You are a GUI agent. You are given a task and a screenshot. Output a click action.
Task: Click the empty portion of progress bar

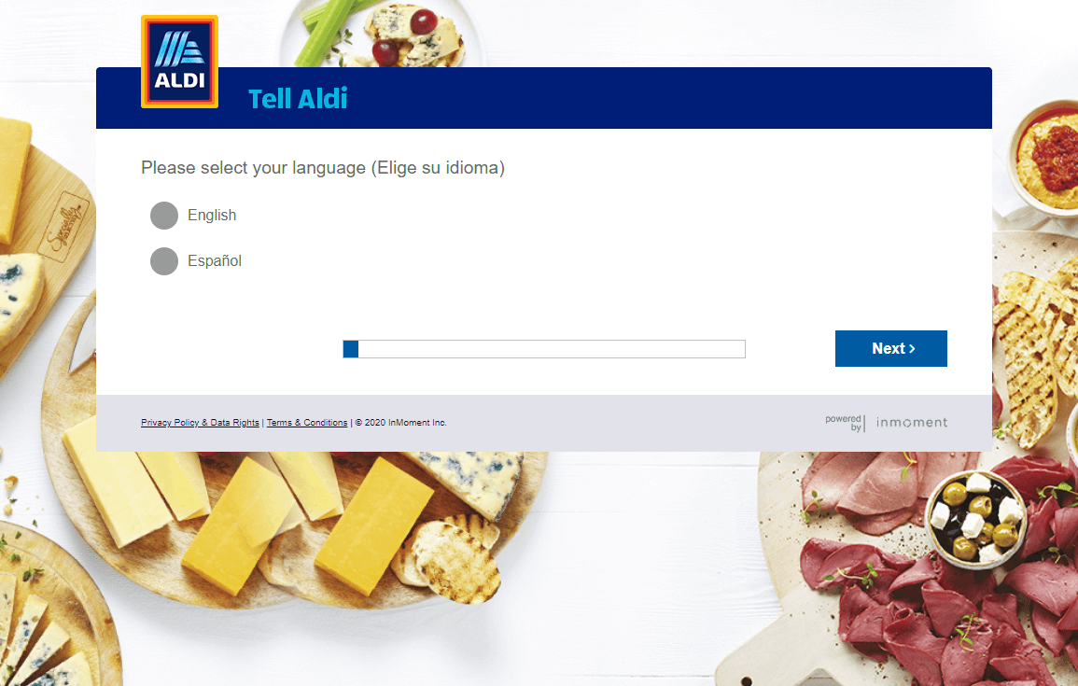[552, 349]
